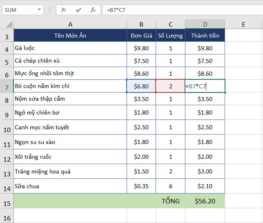Select row 11 header
The width and height of the screenshot is (263, 223).
[x=7, y=142]
